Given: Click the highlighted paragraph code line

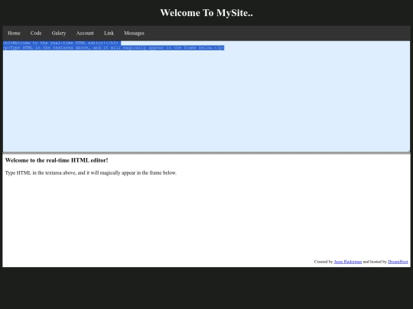Looking at the screenshot, I should pos(113,47).
